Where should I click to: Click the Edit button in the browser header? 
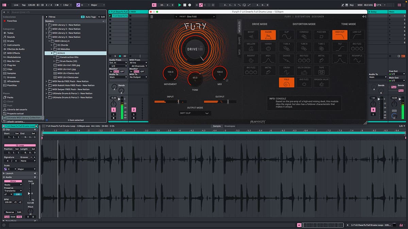point(102,17)
